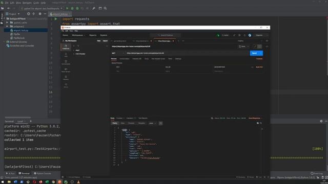This screenshot has width=328, height=184.
Task: Click the Invite button in Postman header
Action: coord(225,35)
